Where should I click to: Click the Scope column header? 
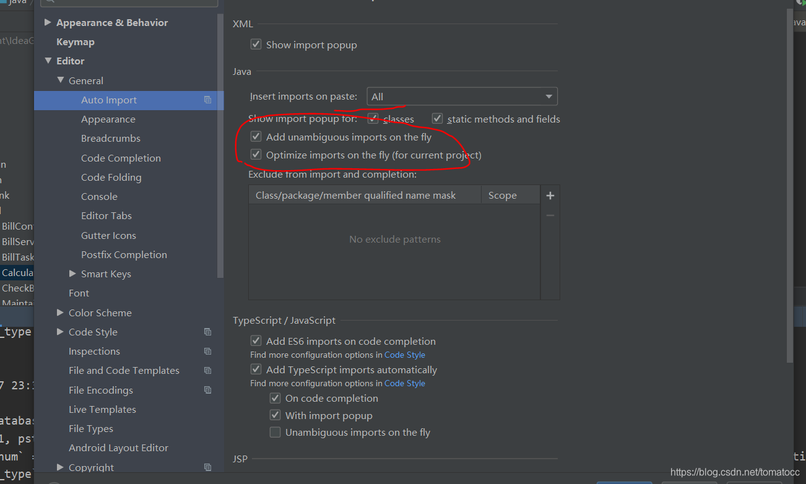pyautogui.click(x=511, y=195)
